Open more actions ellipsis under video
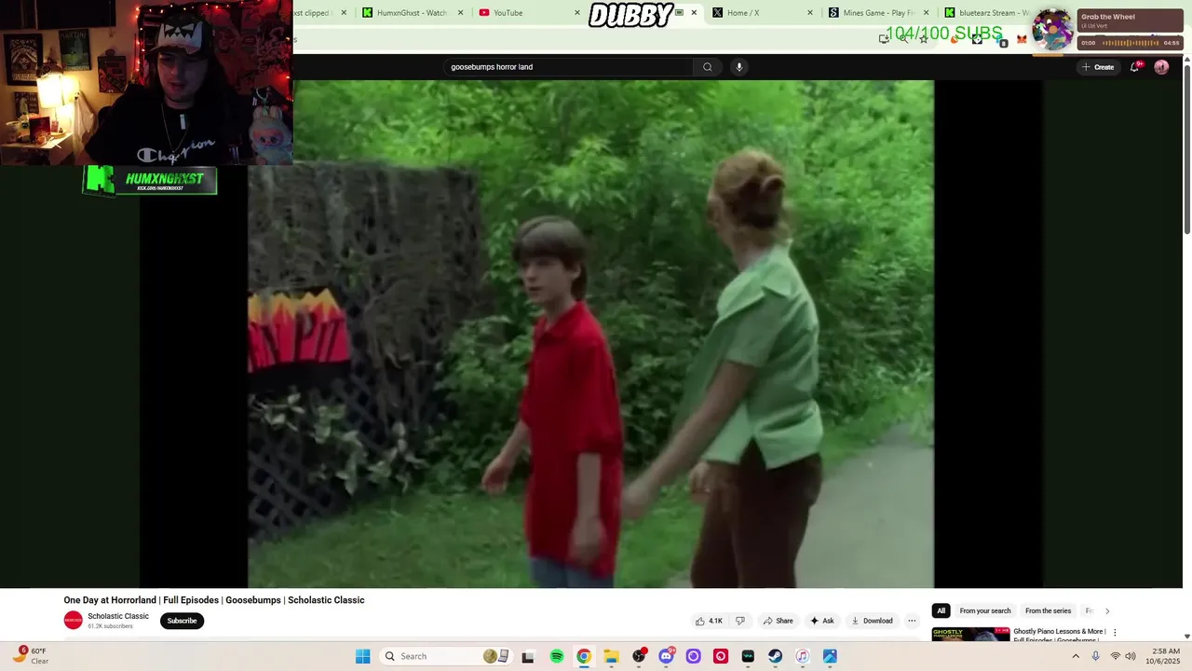1192x671 pixels. (912, 621)
